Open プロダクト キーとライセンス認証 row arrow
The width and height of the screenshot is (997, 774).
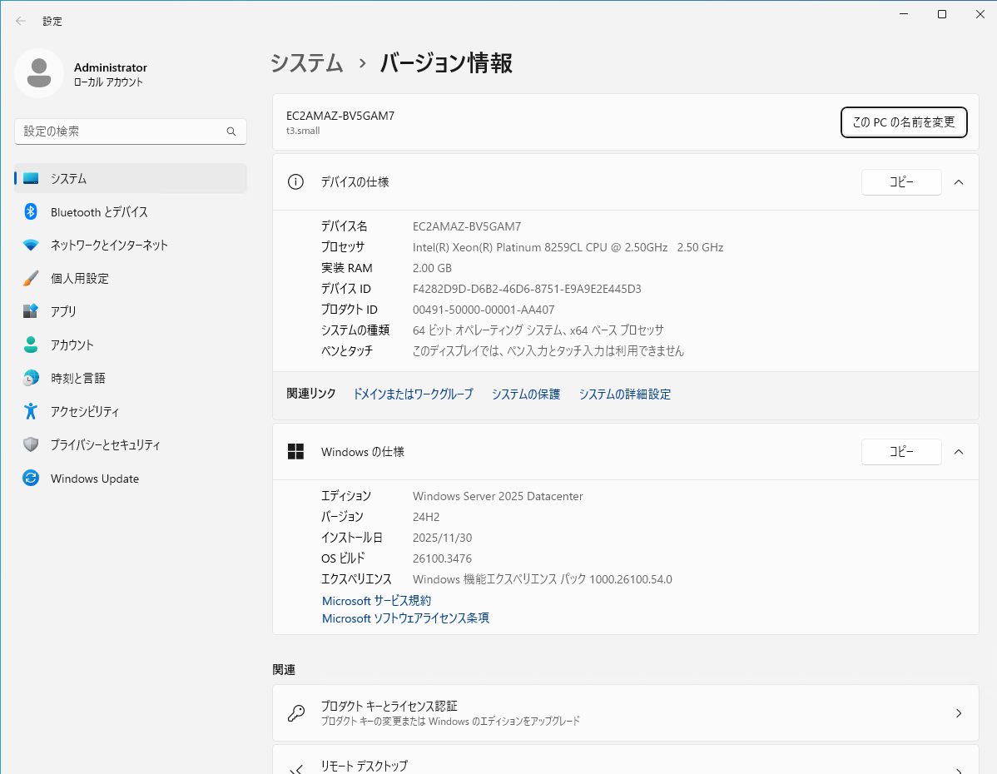click(x=959, y=713)
